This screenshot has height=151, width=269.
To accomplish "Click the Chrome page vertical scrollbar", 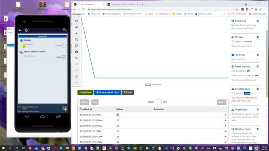I will pyautogui.click(x=267, y=63).
